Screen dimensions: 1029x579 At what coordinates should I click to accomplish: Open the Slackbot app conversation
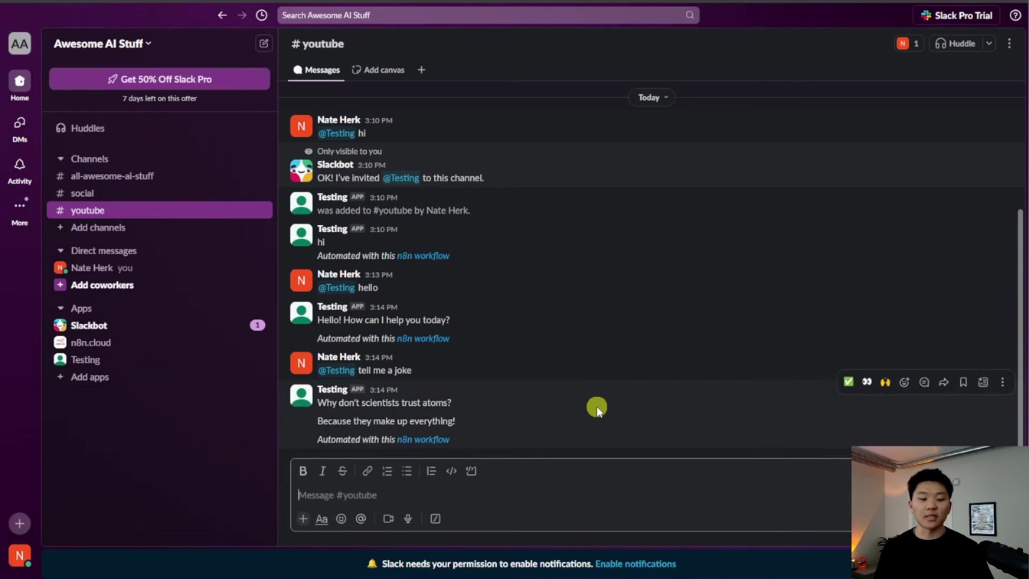tap(159, 325)
